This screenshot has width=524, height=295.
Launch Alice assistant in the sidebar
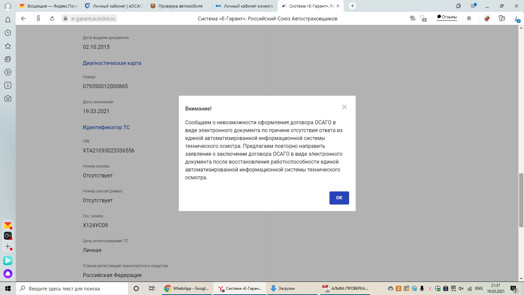8,274
